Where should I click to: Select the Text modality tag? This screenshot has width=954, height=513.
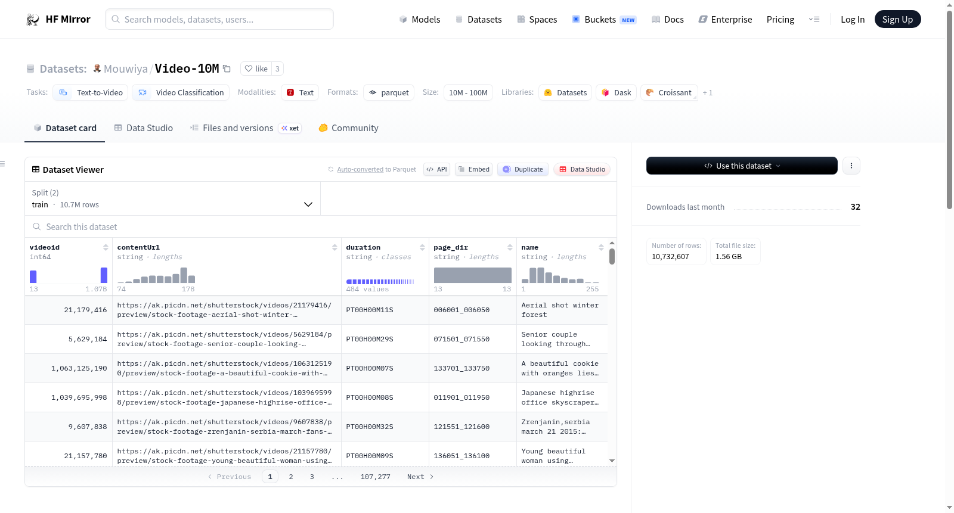point(300,92)
